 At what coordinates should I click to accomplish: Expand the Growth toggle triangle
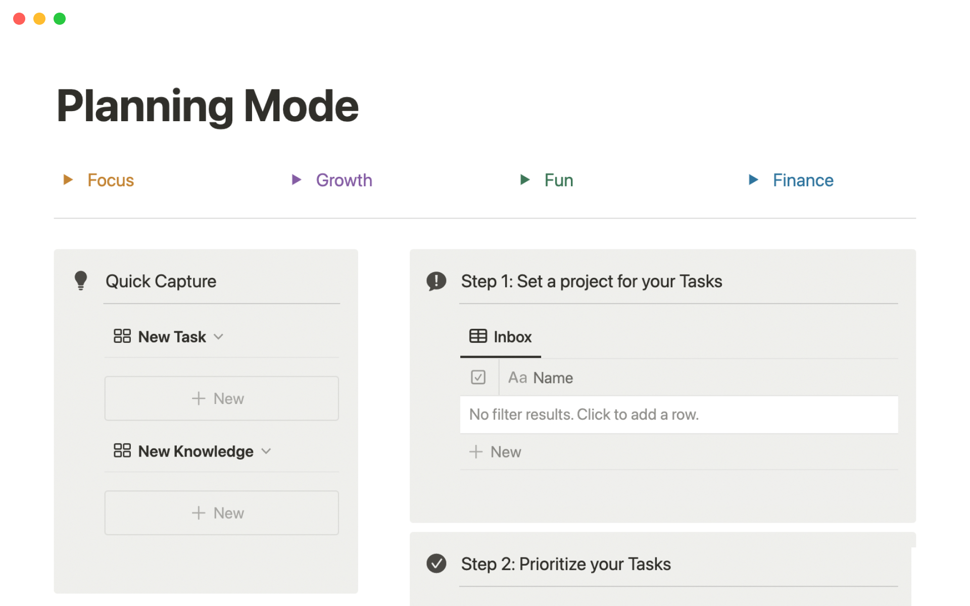297,180
